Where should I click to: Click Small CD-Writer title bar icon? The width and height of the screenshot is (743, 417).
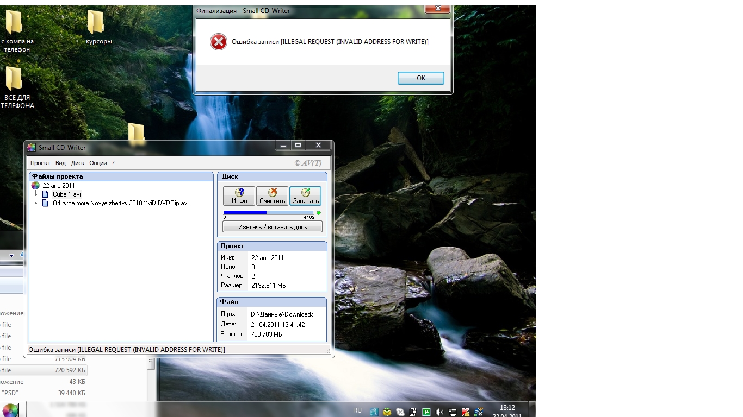click(32, 148)
